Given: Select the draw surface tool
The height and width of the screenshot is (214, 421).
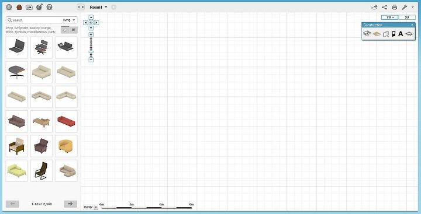Looking at the screenshot, I should coord(377,34).
